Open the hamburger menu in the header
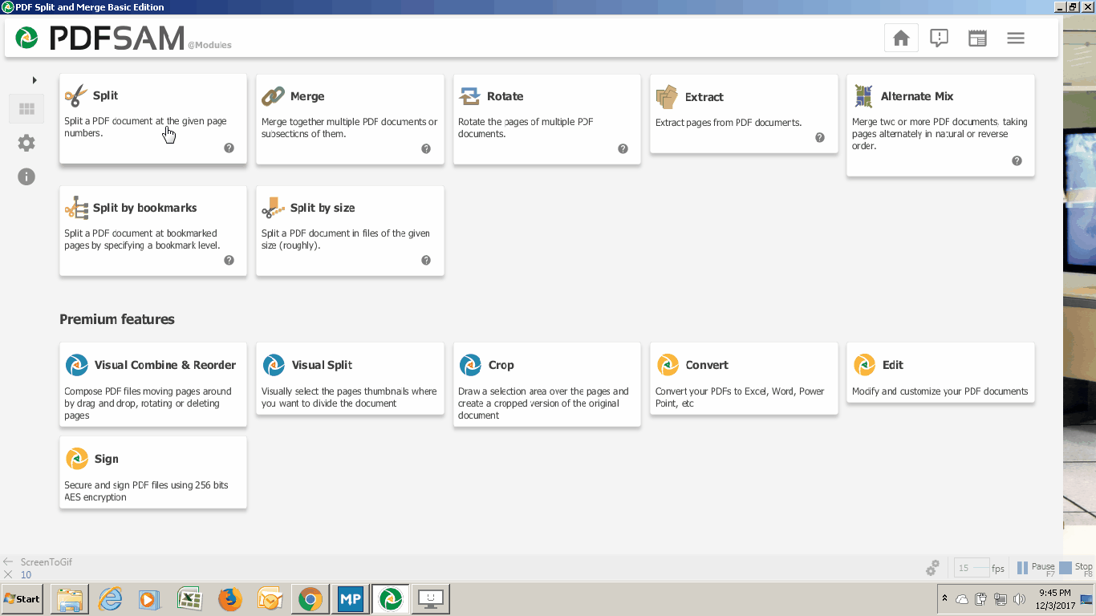Image resolution: width=1096 pixels, height=616 pixels. (x=1016, y=38)
